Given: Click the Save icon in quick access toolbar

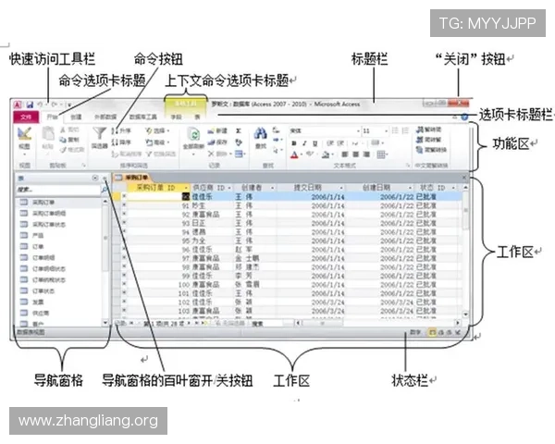Looking at the screenshot, I should [30, 105].
